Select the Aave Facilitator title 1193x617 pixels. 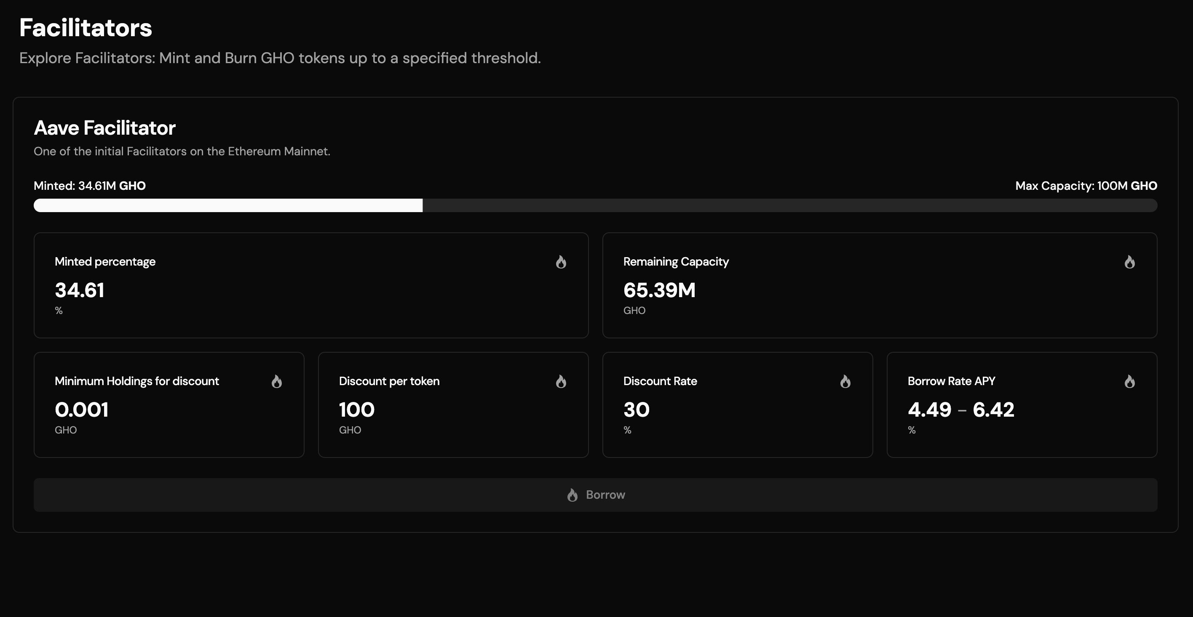(x=104, y=128)
